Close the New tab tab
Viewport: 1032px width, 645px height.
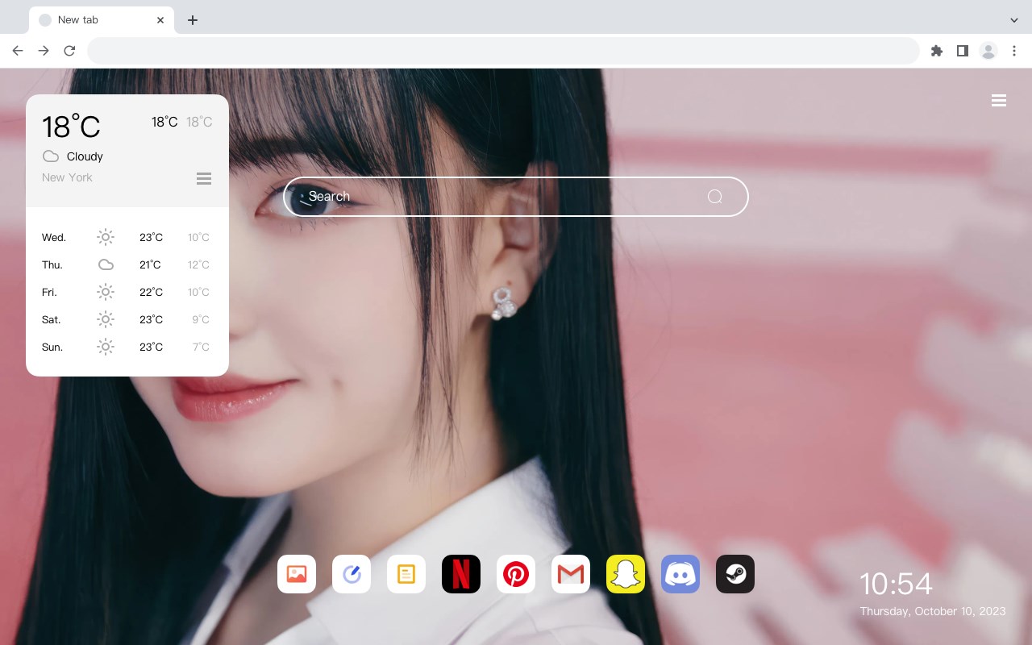pos(160,20)
